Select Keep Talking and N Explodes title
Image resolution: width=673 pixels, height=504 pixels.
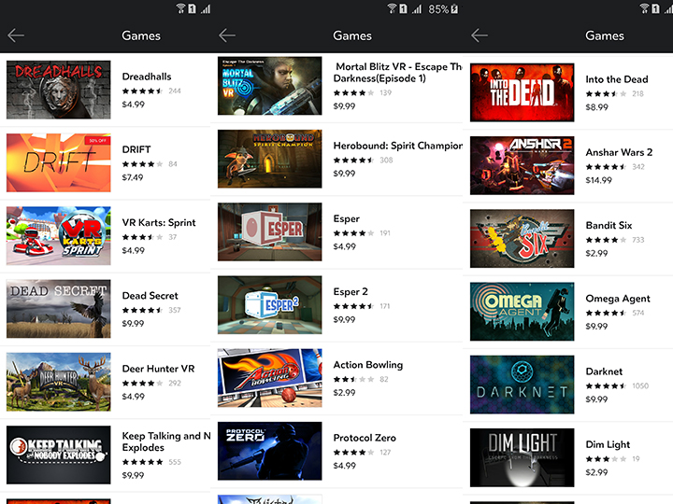click(166, 441)
